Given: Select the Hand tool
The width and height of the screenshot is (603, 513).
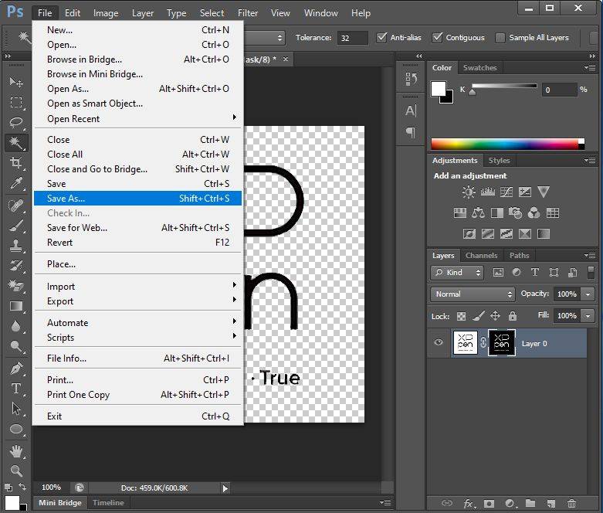Looking at the screenshot, I should pyautogui.click(x=15, y=451).
